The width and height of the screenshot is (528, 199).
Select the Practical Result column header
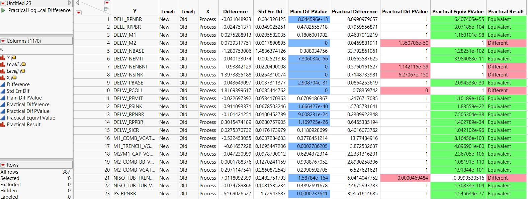click(x=506, y=11)
